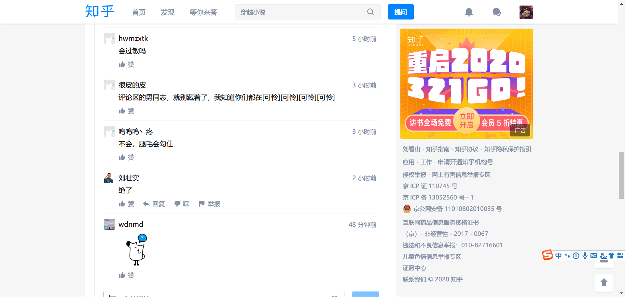This screenshot has width=625, height=297.
Task: Open Sogou soft keyboard menu
Action: [x=594, y=256]
